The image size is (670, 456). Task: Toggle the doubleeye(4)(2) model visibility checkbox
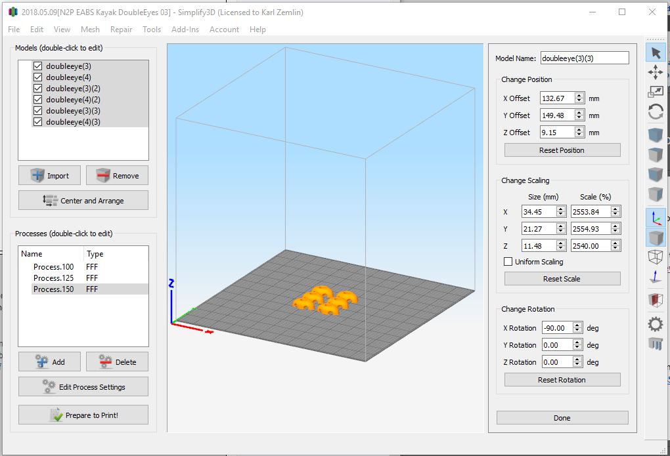(37, 100)
